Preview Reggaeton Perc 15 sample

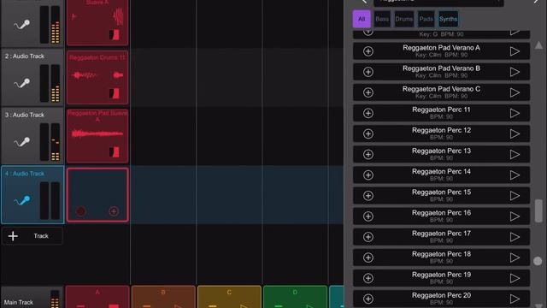click(515, 196)
